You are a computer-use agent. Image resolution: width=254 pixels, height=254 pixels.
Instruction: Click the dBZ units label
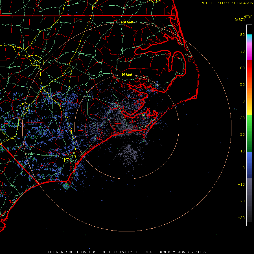240,19
